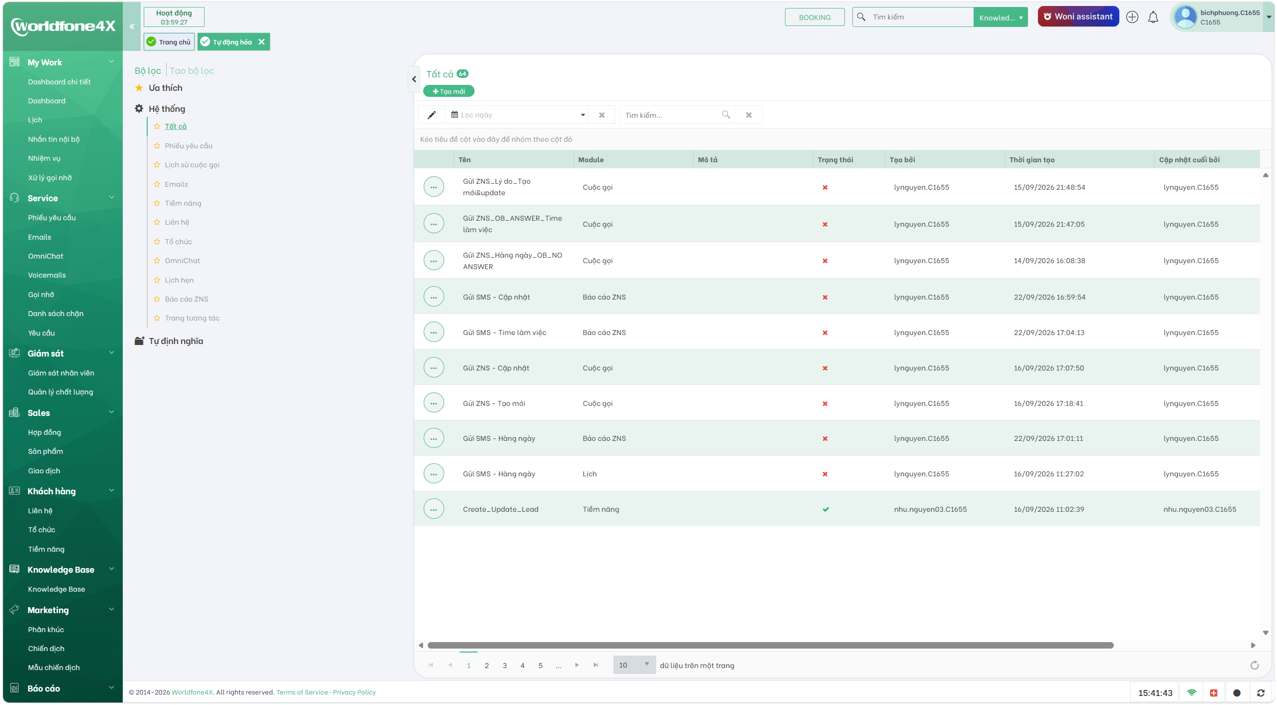
Task: Go to page 3 in pagination
Action: (505, 666)
